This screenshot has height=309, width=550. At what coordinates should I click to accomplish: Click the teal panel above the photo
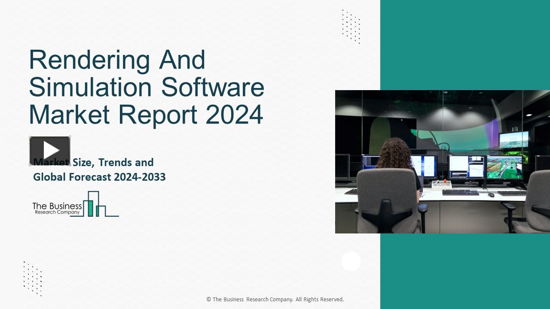click(465, 43)
